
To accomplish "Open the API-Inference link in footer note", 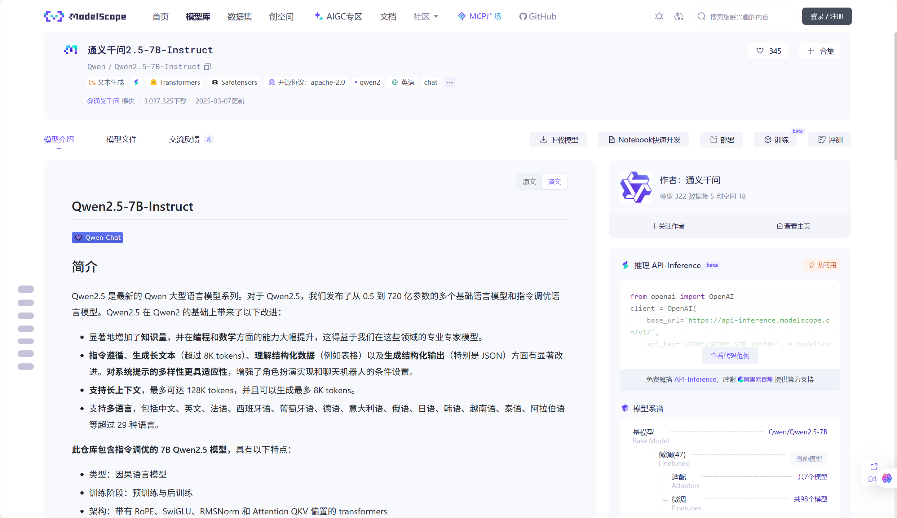I will (695, 379).
